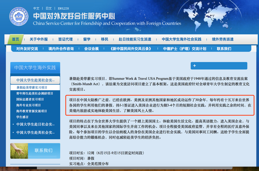Select 青年师生赴美社会调研项目 in sidebar

(34, 93)
